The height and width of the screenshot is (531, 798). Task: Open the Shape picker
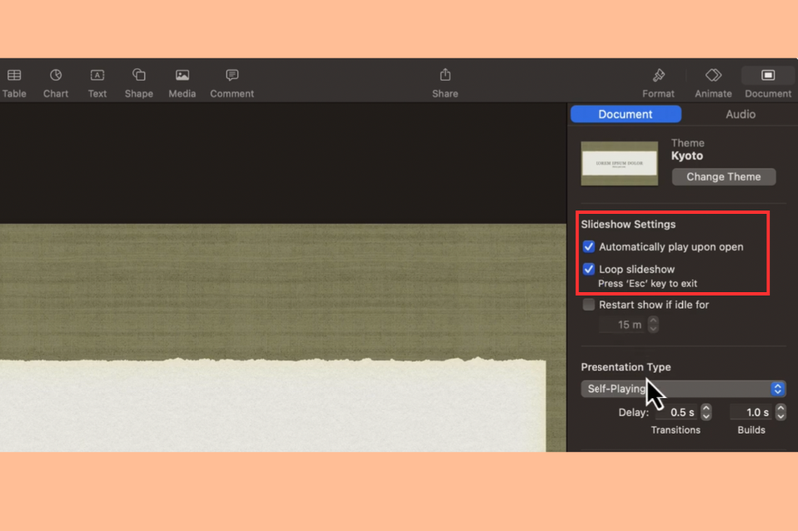point(139,83)
